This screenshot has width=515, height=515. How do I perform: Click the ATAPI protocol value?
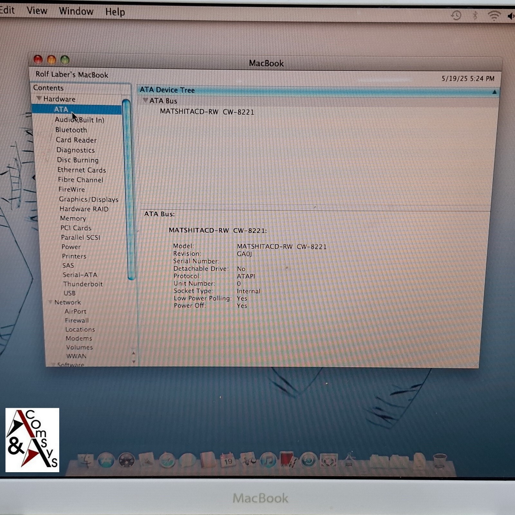pos(246,276)
